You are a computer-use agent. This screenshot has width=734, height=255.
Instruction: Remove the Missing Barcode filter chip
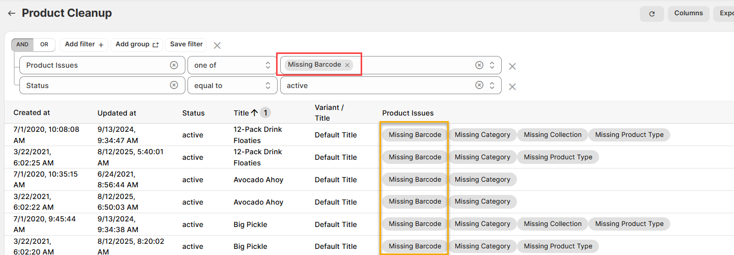[x=347, y=65]
